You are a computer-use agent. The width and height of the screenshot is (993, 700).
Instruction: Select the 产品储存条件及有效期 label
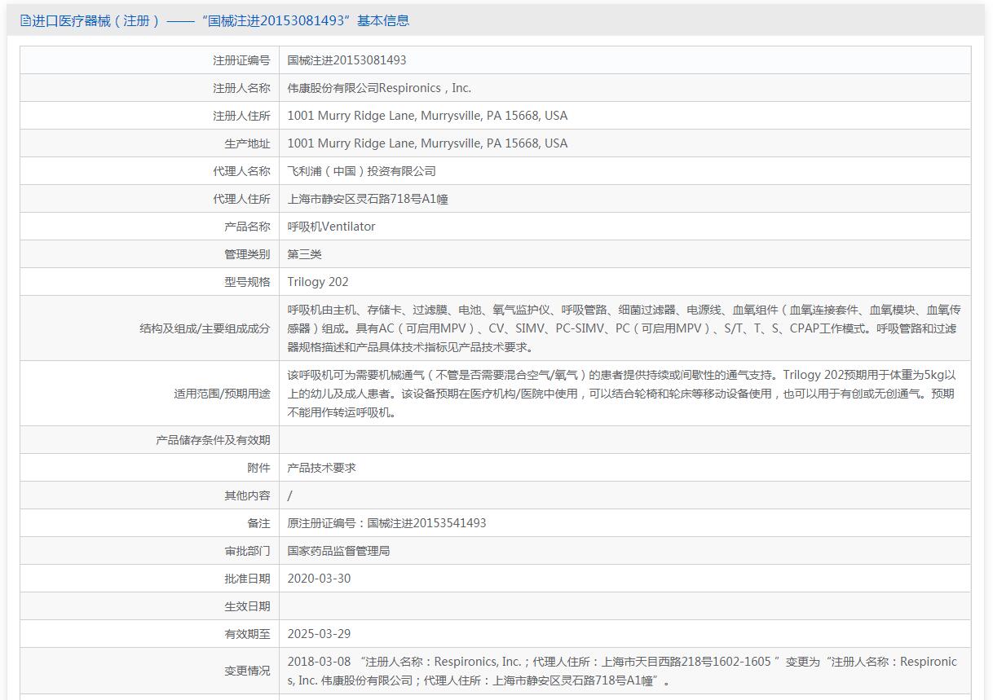tap(213, 440)
